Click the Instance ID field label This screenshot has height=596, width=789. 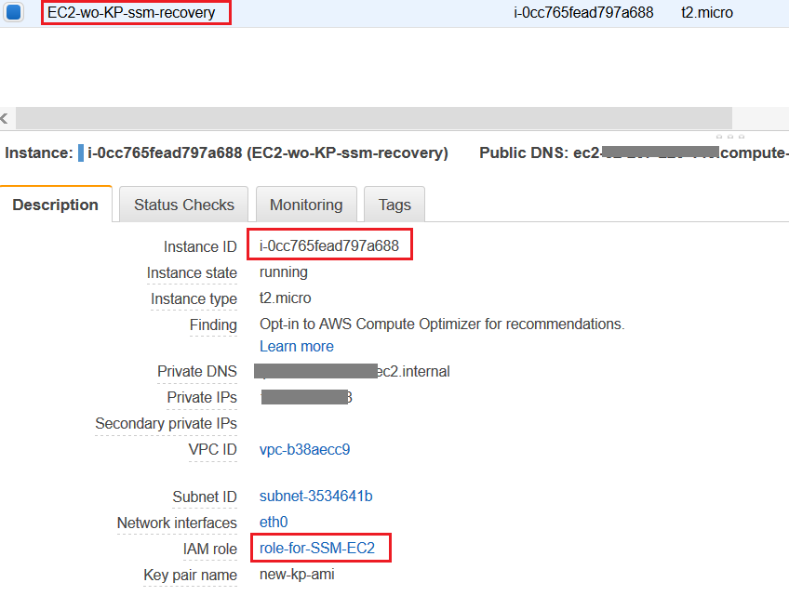click(200, 247)
